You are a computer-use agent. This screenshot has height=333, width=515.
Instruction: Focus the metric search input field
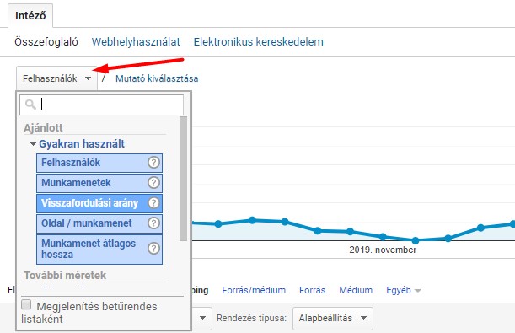click(101, 105)
